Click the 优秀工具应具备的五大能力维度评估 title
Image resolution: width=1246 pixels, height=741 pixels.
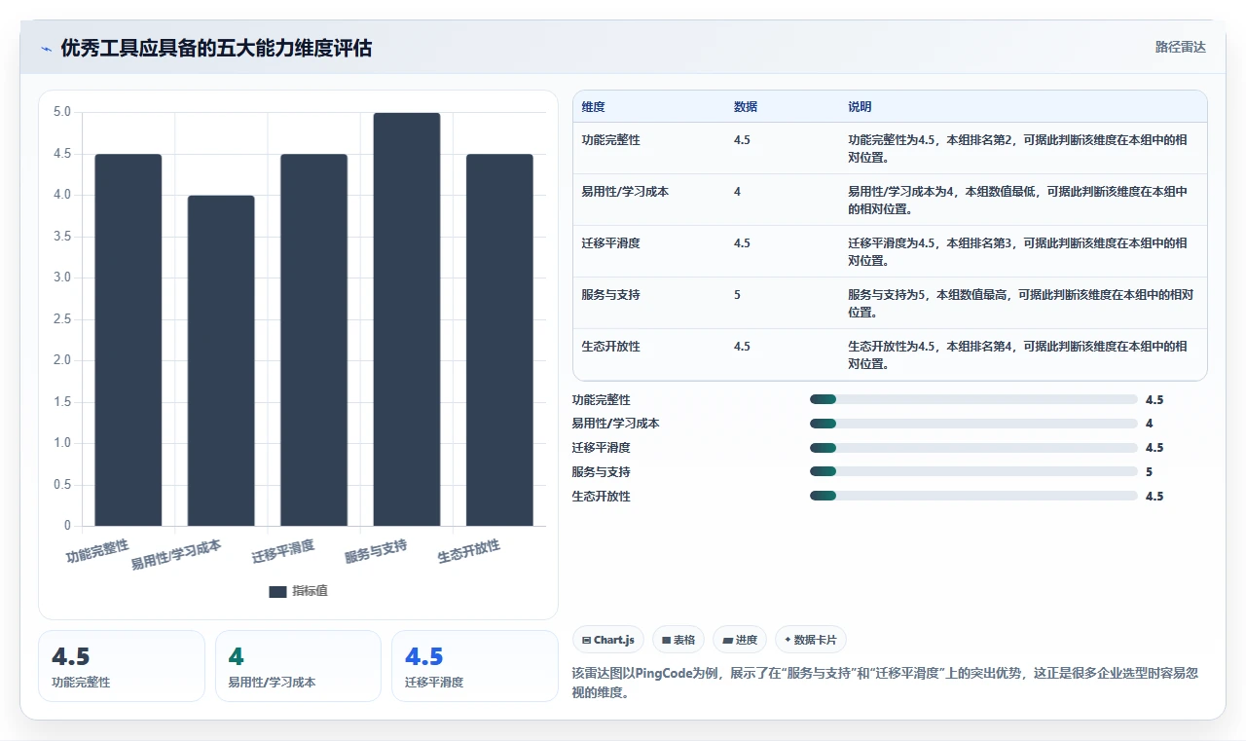point(216,49)
